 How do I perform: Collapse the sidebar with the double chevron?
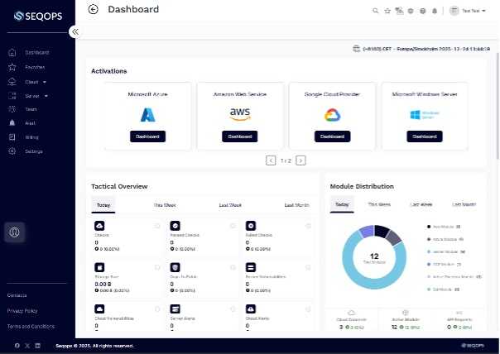pos(75,31)
